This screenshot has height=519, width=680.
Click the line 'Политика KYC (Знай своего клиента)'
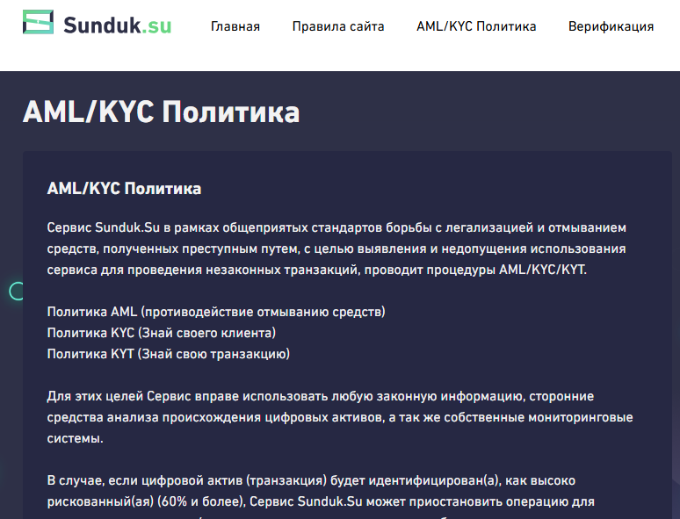point(162,333)
